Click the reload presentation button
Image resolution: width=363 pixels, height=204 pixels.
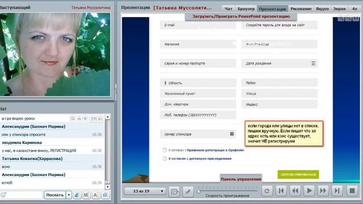pyautogui.click(x=267, y=191)
